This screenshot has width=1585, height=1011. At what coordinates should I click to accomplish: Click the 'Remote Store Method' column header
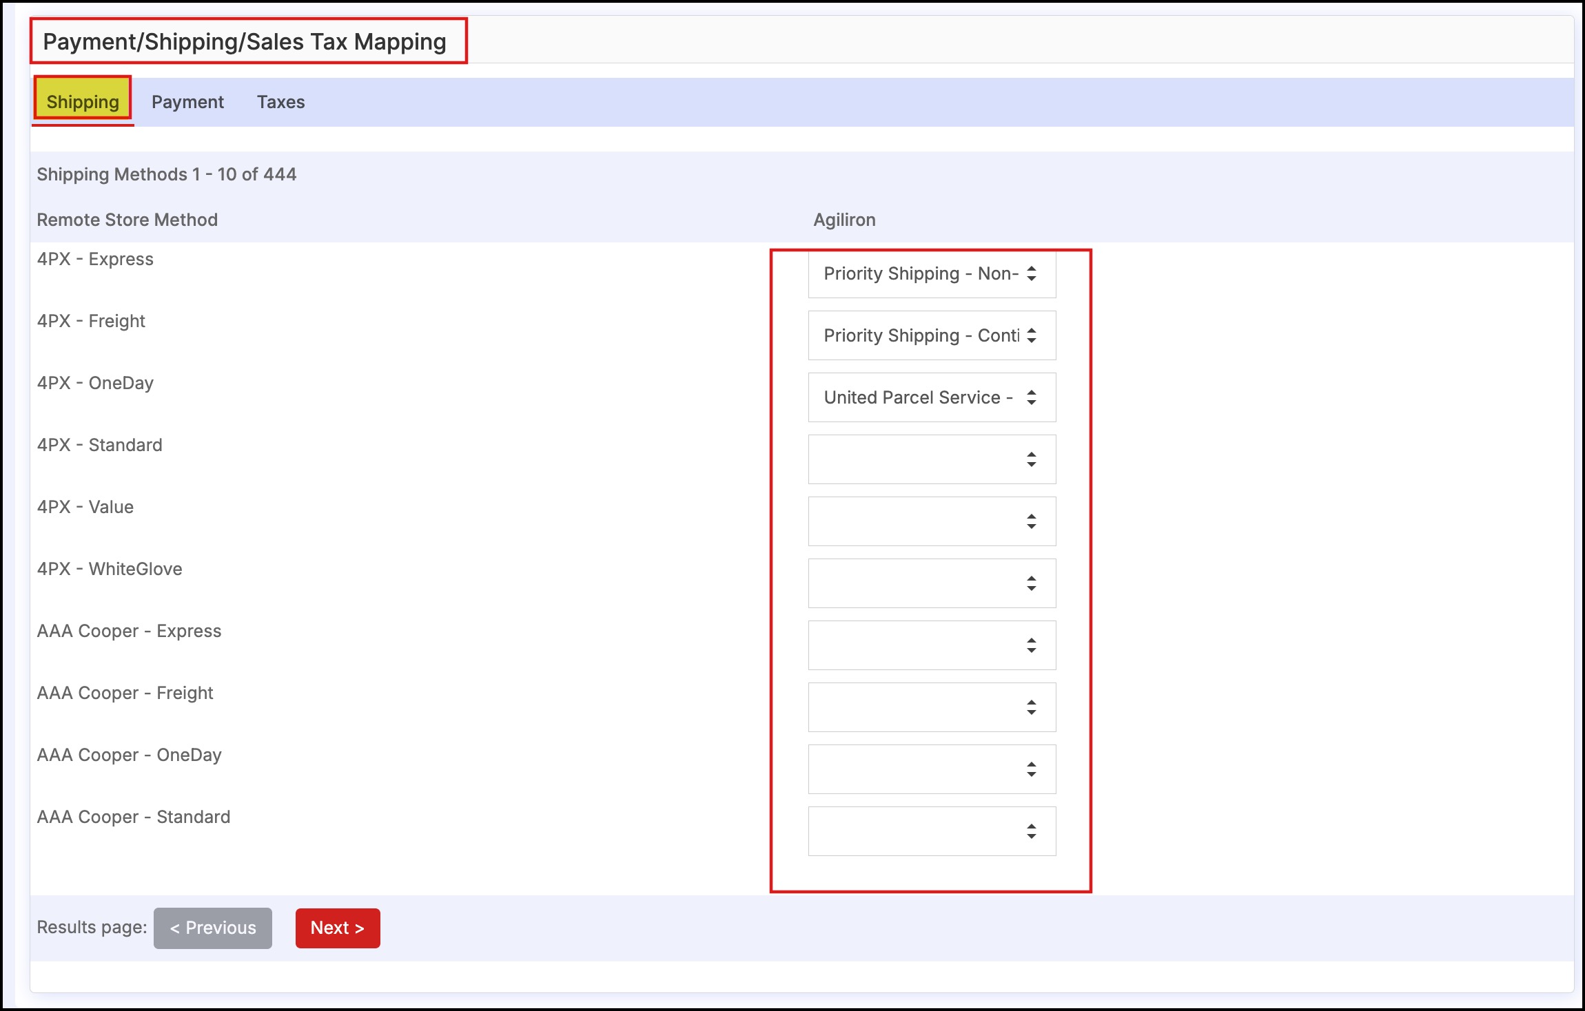[x=127, y=220]
